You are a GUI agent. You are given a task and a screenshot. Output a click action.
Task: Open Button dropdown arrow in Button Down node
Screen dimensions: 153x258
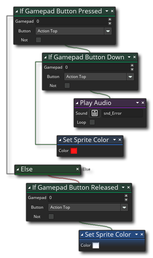(130, 77)
